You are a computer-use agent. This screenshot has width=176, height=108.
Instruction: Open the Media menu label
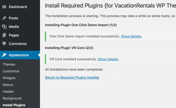pos(14,27)
